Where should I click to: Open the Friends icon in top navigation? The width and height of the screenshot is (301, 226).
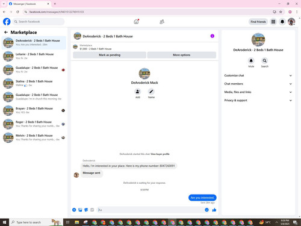tap(162, 22)
